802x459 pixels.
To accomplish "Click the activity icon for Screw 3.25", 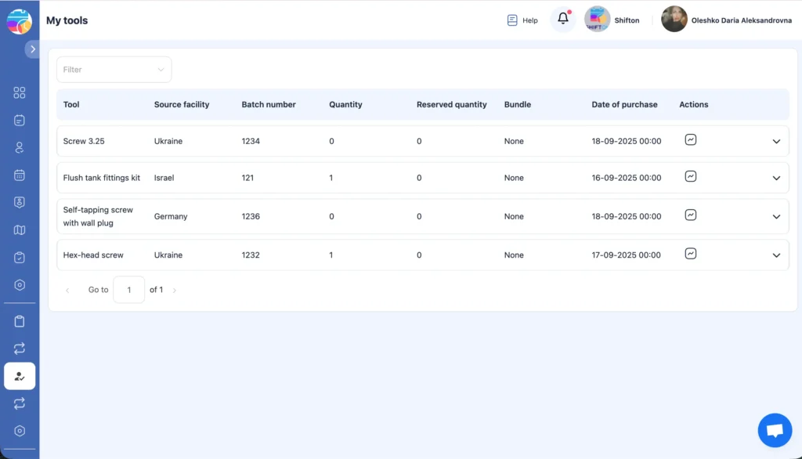I will tap(691, 140).
